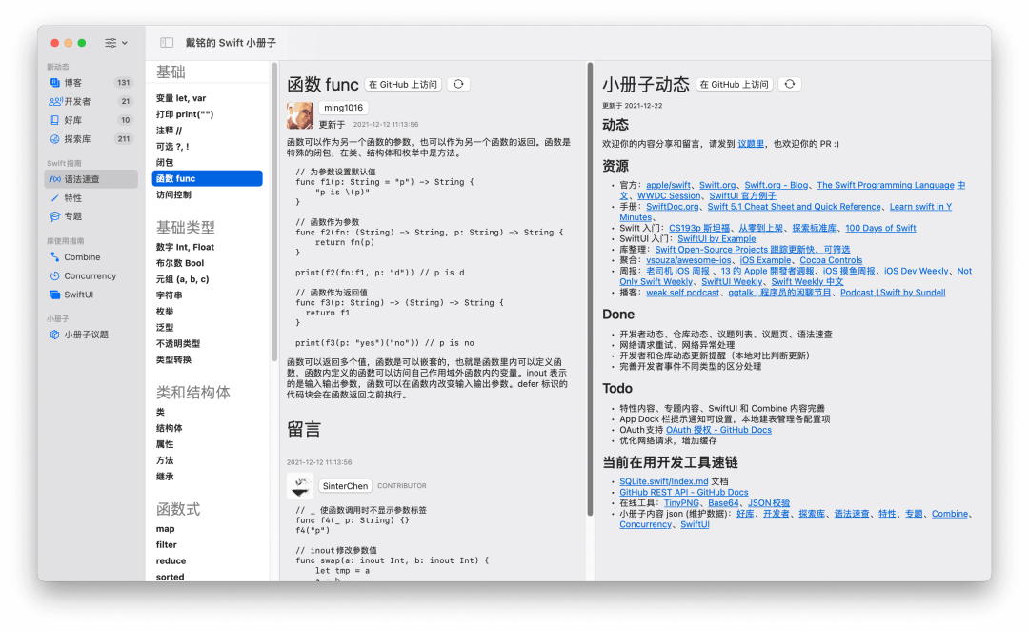The width and height of the screenshot is (1029, 631).
Task: Open the chevron dropdown beside filter icon
Action: pos(127,42)
